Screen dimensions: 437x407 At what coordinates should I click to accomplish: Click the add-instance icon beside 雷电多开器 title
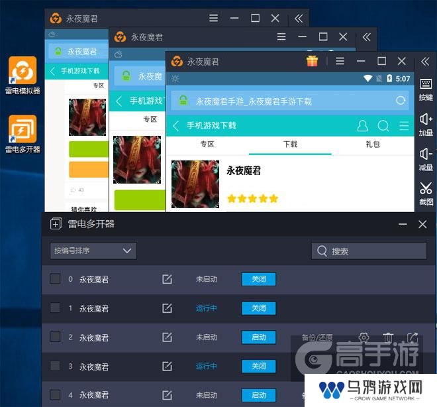click(56, 224)
